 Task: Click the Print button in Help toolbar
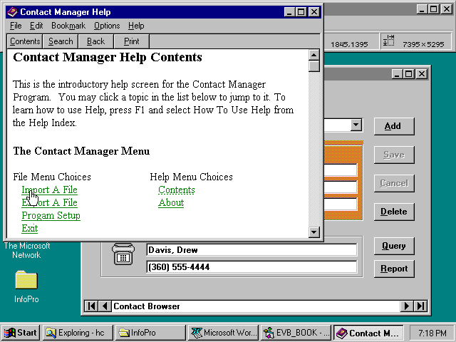[x=131, y=41]
